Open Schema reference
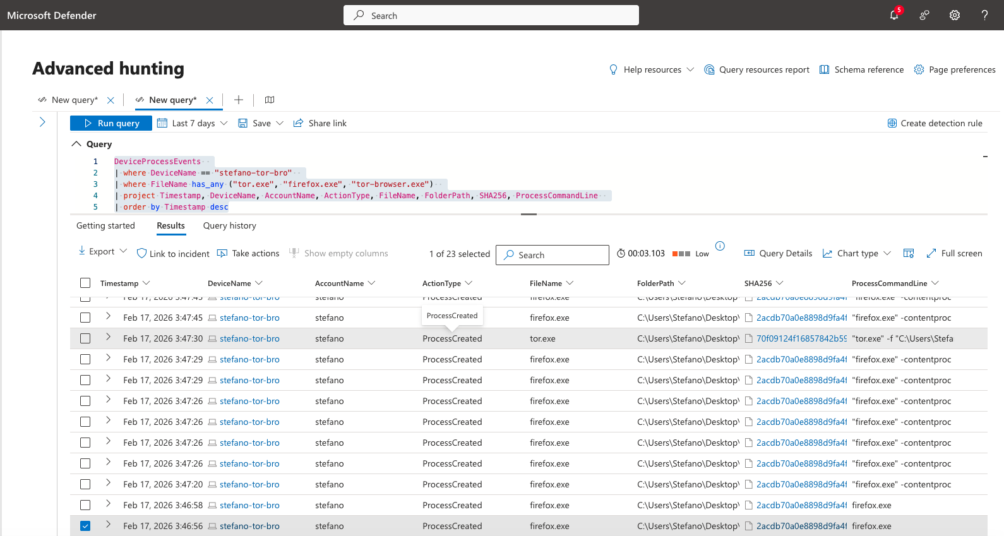This screenshot has width=1004, height=536. pos(861,69)
